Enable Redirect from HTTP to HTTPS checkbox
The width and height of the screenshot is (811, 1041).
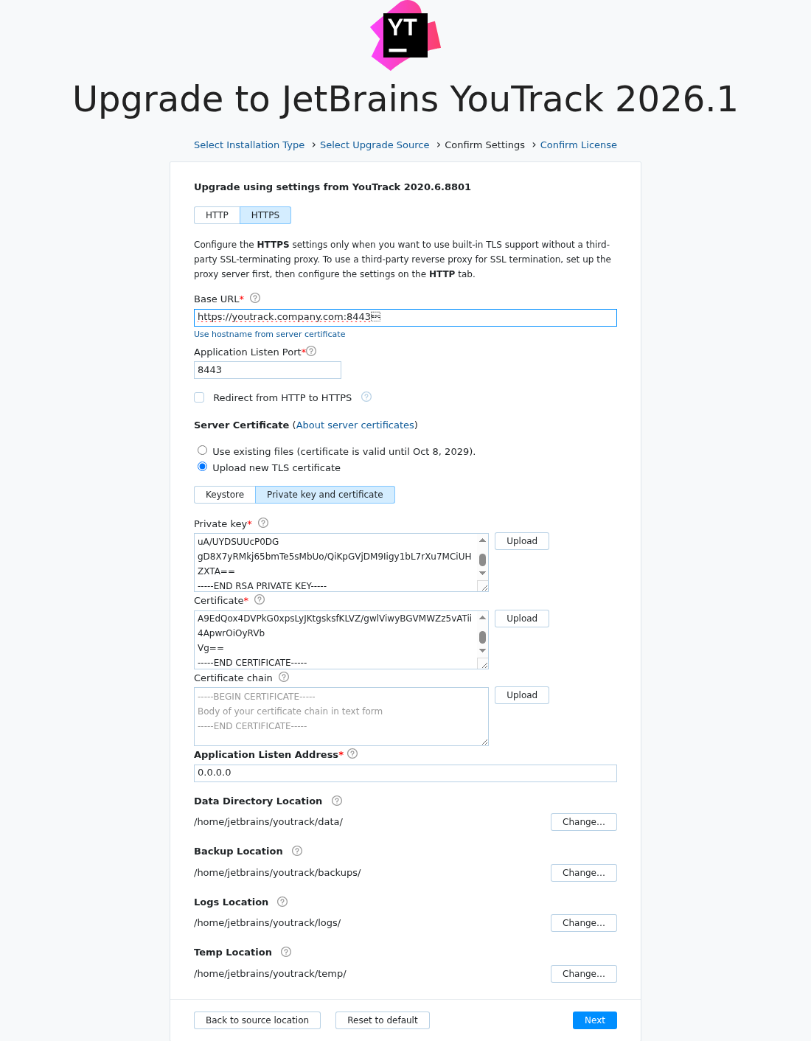pos(199,397)
